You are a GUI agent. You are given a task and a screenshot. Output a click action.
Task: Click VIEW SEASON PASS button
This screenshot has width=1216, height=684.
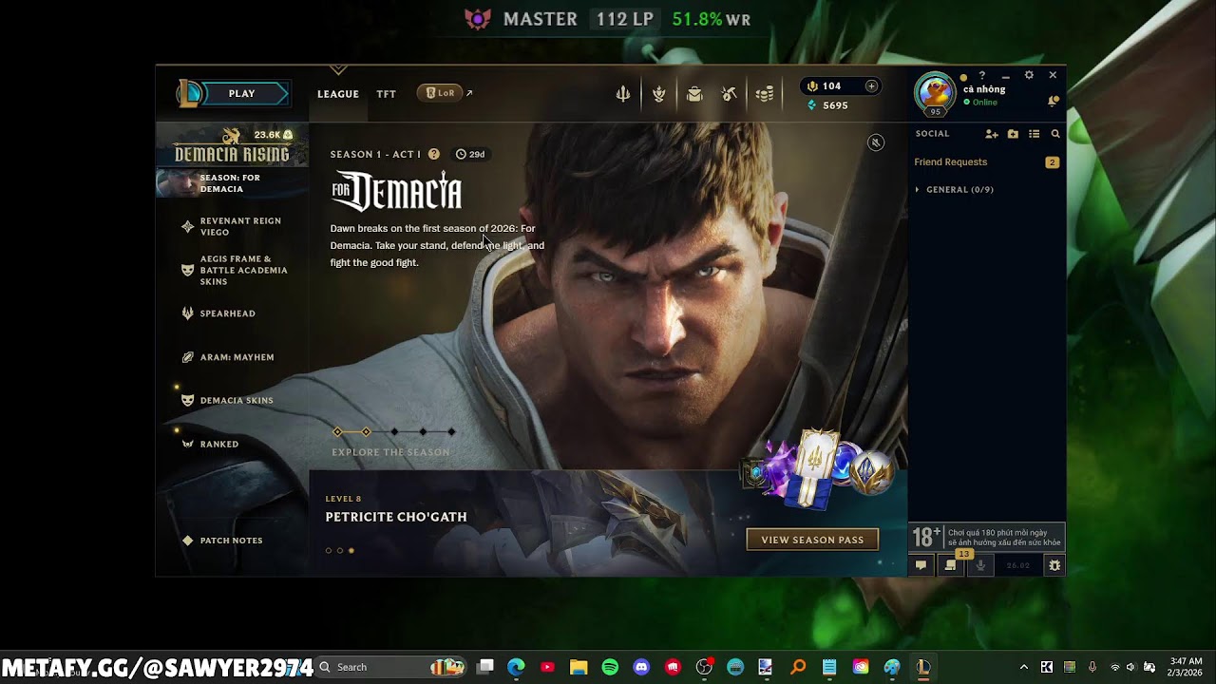(x=812, y=540)
